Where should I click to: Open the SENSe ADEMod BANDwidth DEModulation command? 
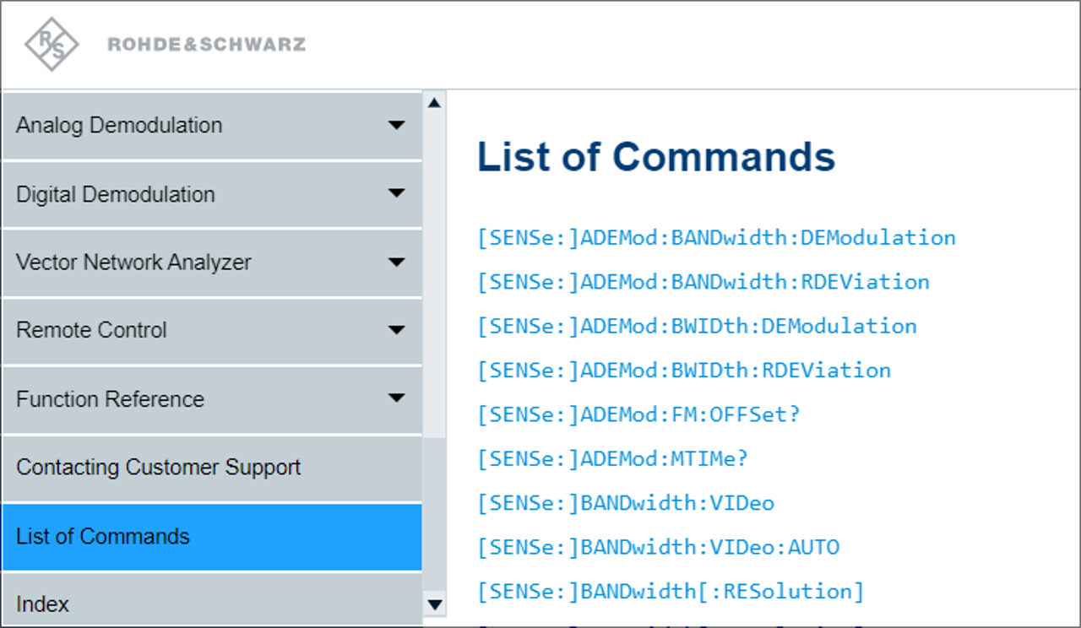[717, 237]
